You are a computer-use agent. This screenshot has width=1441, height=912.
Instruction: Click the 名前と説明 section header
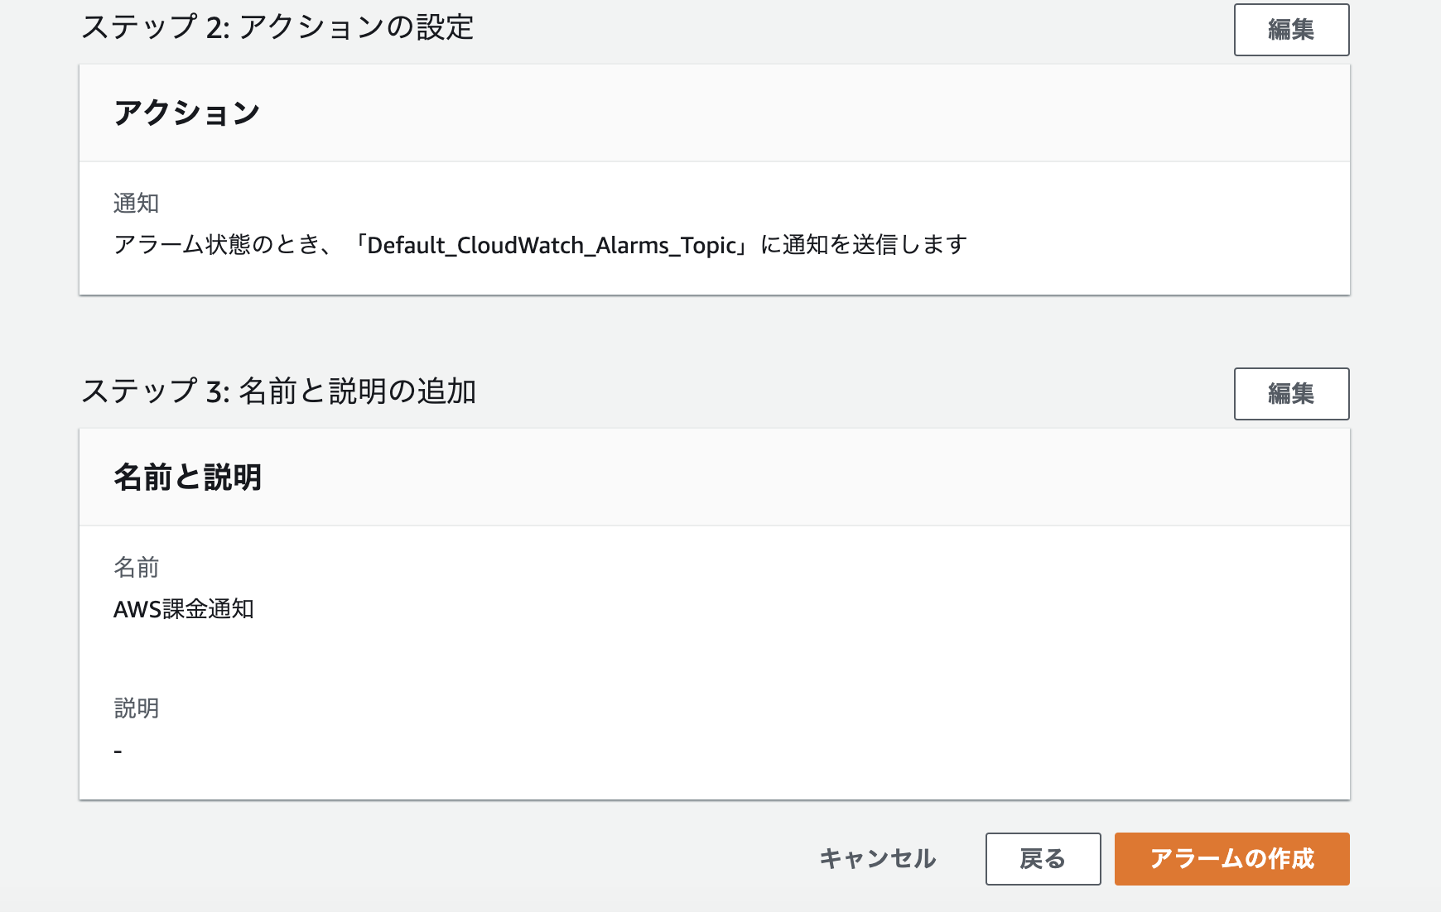[x=189, y=477]
